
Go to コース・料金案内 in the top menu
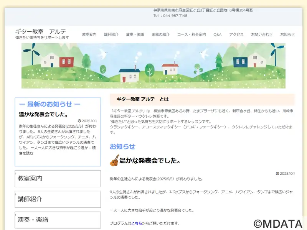click(191, 34)
